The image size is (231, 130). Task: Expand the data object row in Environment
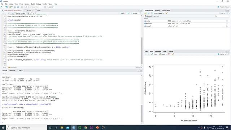145,21
